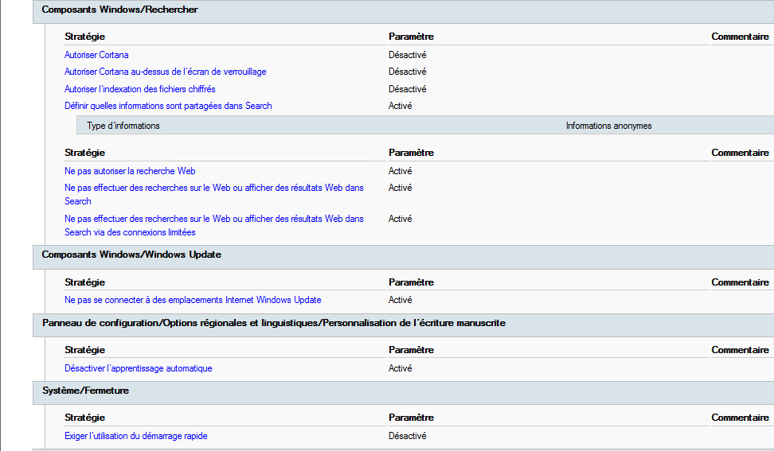The width and height of the screenshot is (774, 451).
Task: Collapse the 'Composants Windows/Rechercher' section
Action: pyautogui.click(x=119, y=10)
